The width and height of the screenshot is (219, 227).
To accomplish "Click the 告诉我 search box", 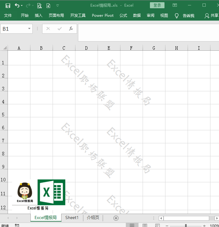I will (x=189, y=16).
